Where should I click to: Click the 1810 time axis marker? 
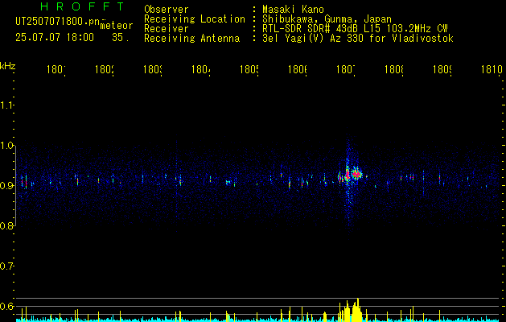pyautogui.click(x=492, y=69)
